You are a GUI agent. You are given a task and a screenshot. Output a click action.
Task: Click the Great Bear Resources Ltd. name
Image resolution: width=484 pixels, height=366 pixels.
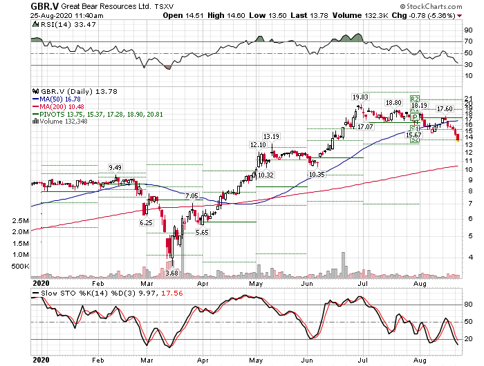tap(106, 6)
